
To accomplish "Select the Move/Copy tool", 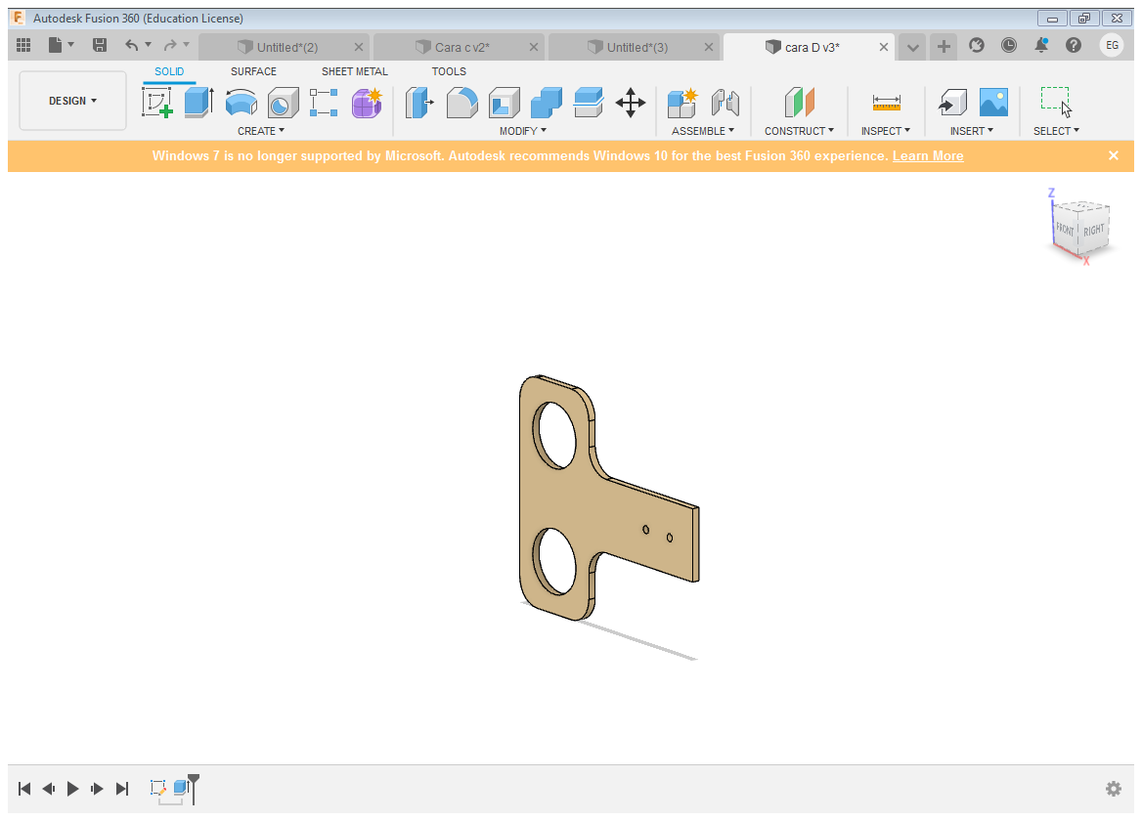I will pos(631,103).
